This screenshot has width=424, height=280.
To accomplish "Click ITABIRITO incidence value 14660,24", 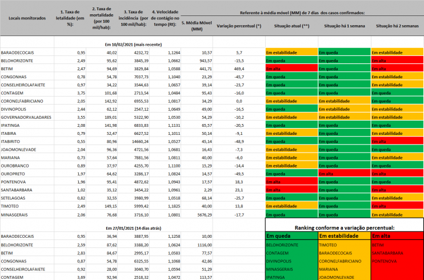I will [x=140, y=142].
